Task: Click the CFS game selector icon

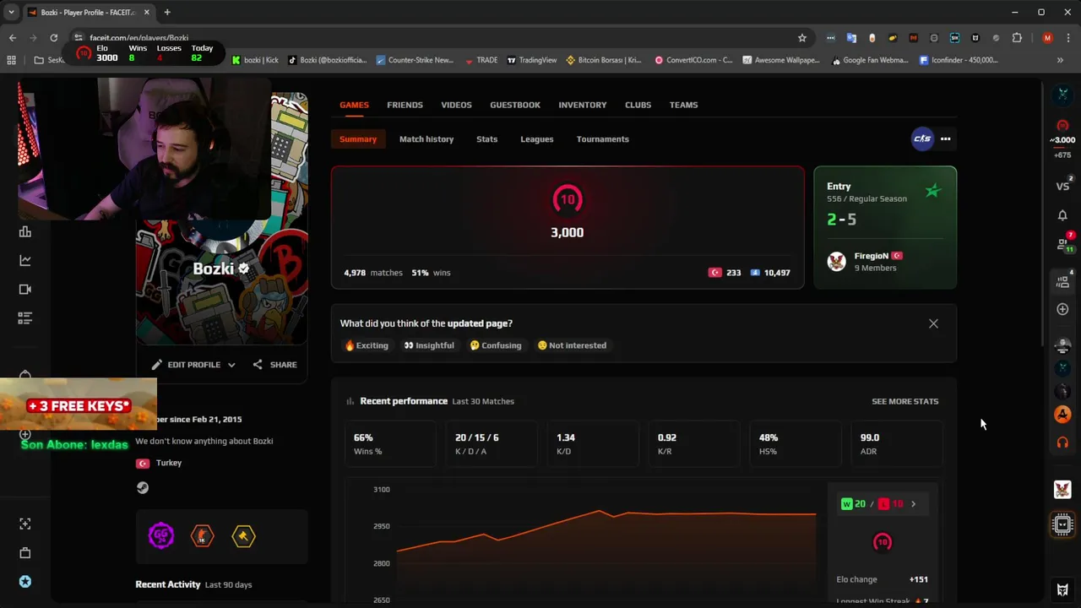Action: point(922,138)
